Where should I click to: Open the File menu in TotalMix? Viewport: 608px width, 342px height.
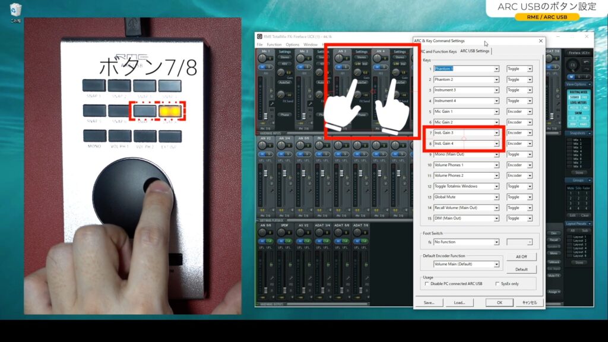pyautogui.click(x=260, y=45)
